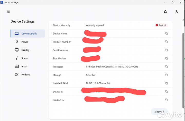Click the scroll up arrow
The width and height of the screenshot is (185, 121).
click(183, 20)
